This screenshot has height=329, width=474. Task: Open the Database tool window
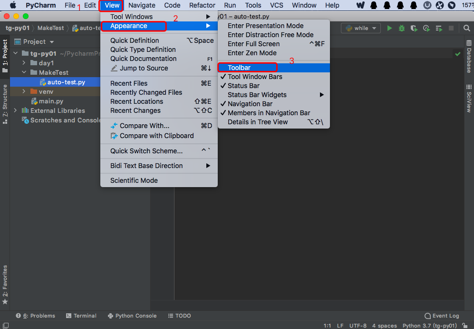pos(469,56)
